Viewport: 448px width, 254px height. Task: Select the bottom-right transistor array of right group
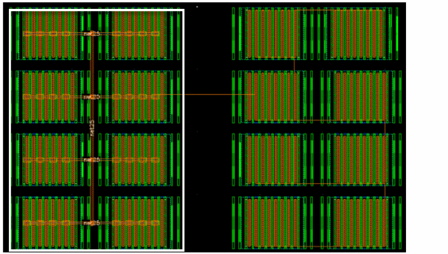click(x=361, y=222)
